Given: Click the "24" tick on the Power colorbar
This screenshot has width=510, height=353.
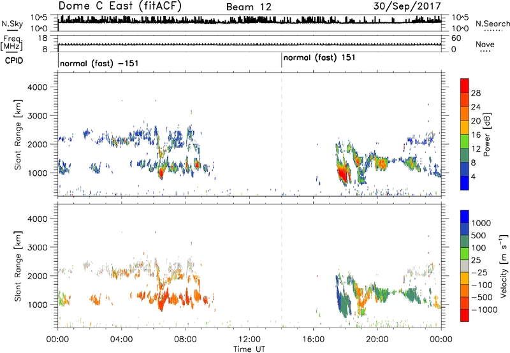Looking at the screenshot, I should coord(476,107).
